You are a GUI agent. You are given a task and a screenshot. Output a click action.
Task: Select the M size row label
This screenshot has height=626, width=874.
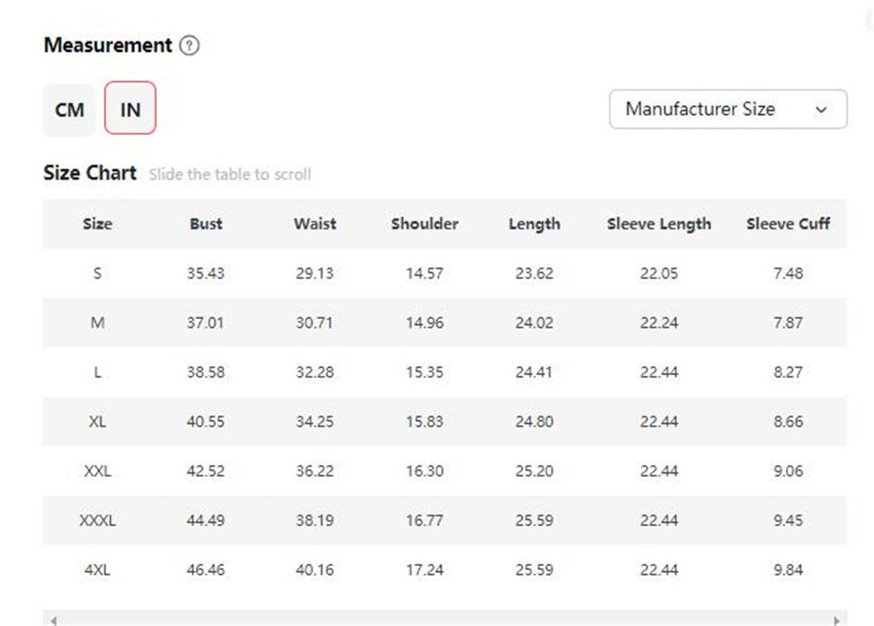click(x=98, y=322)
